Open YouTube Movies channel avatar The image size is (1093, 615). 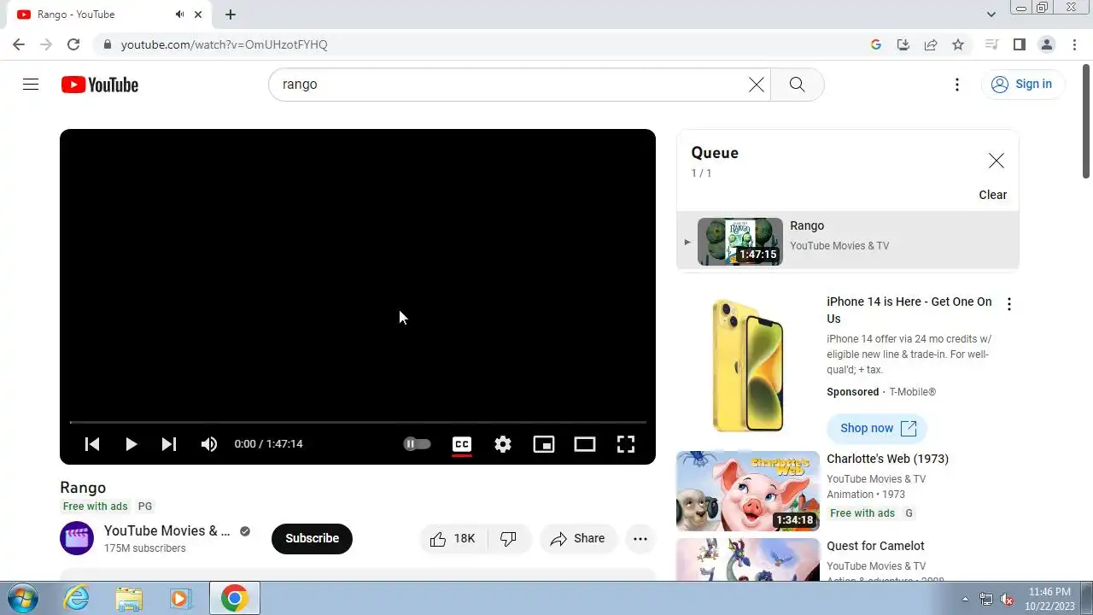(x=77, y=538)
